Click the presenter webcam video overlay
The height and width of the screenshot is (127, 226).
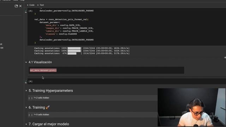pos(192,107)
